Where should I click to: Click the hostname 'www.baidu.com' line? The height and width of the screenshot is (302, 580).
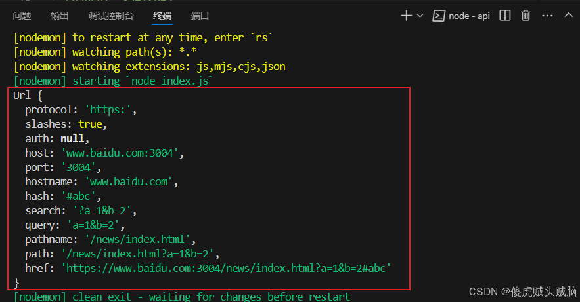tap(102, 182)
